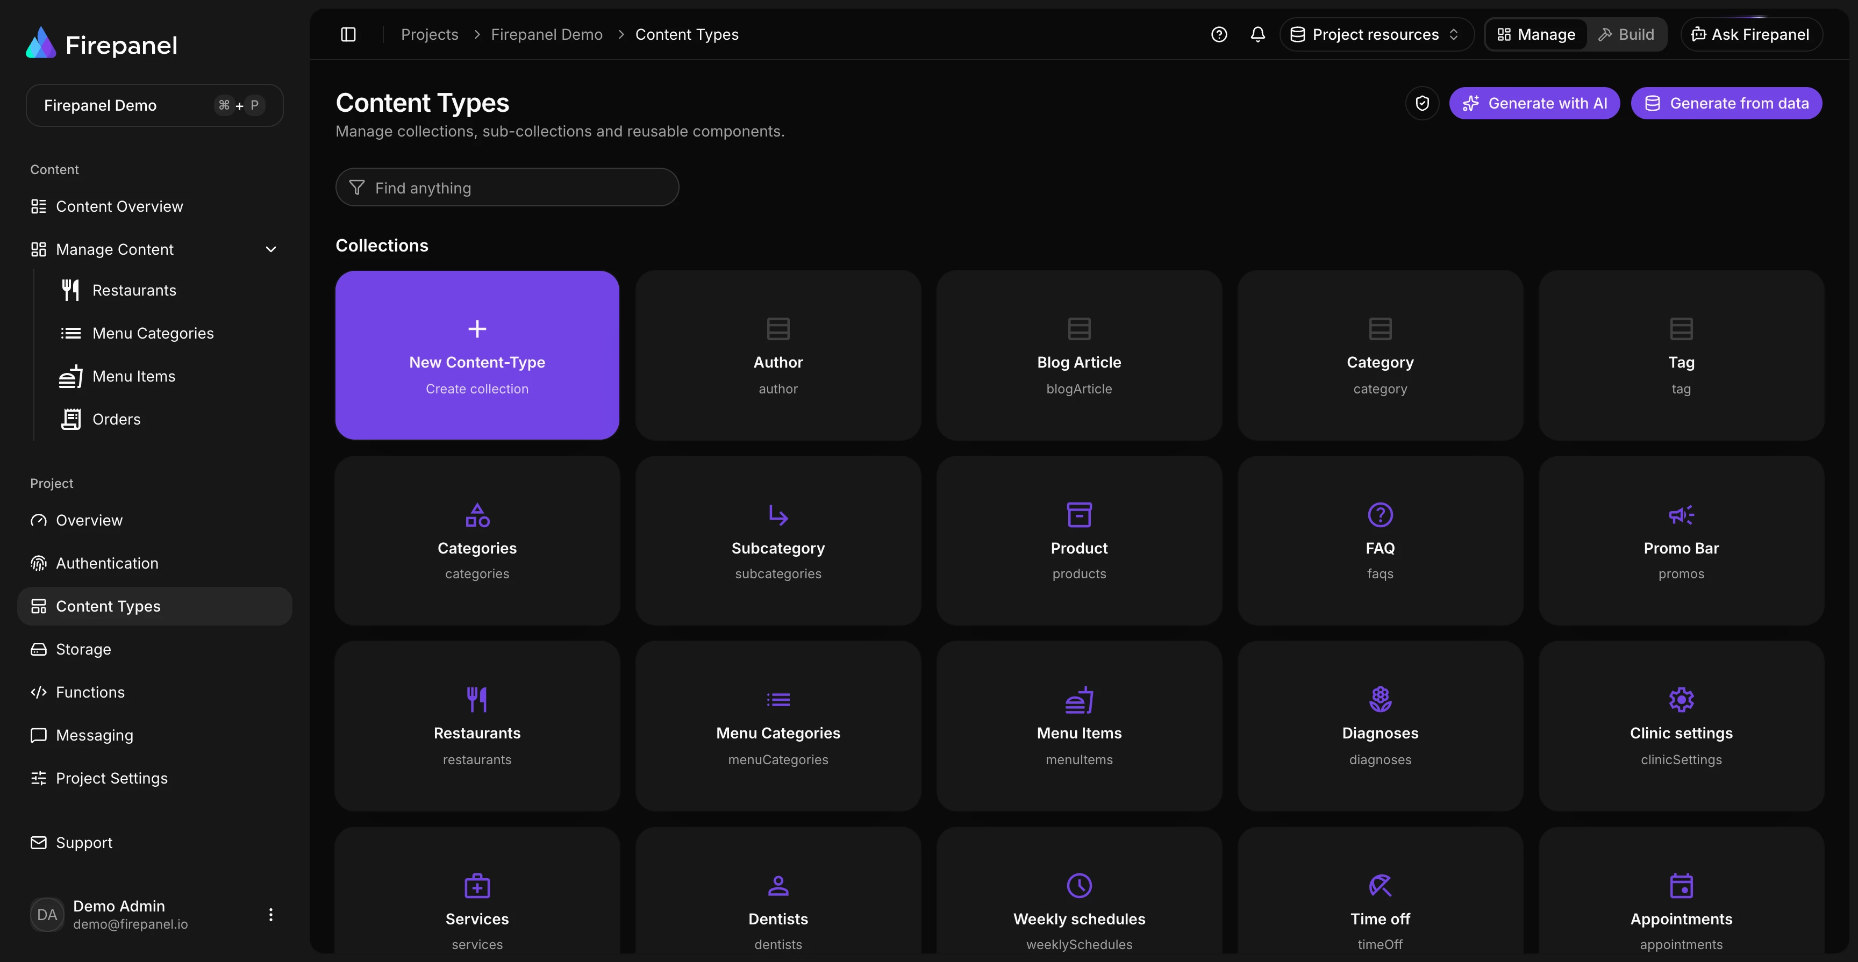Click the Clinic settings gear icon
Screen dimensions: 1858x962
pos(1681,700)
